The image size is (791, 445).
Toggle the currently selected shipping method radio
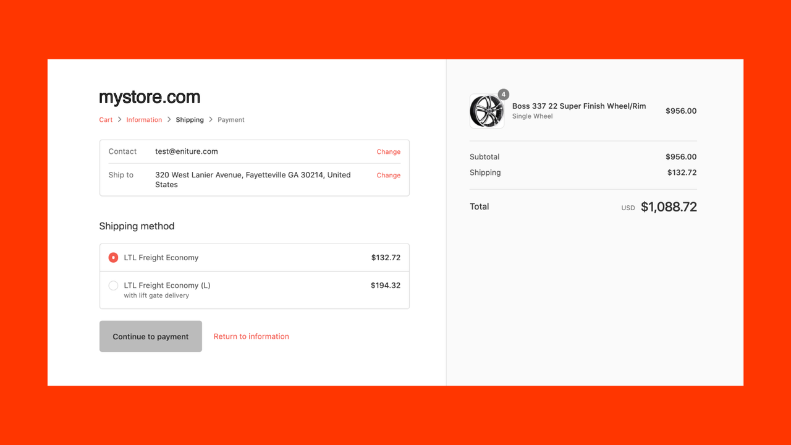(x=113, y=257)
